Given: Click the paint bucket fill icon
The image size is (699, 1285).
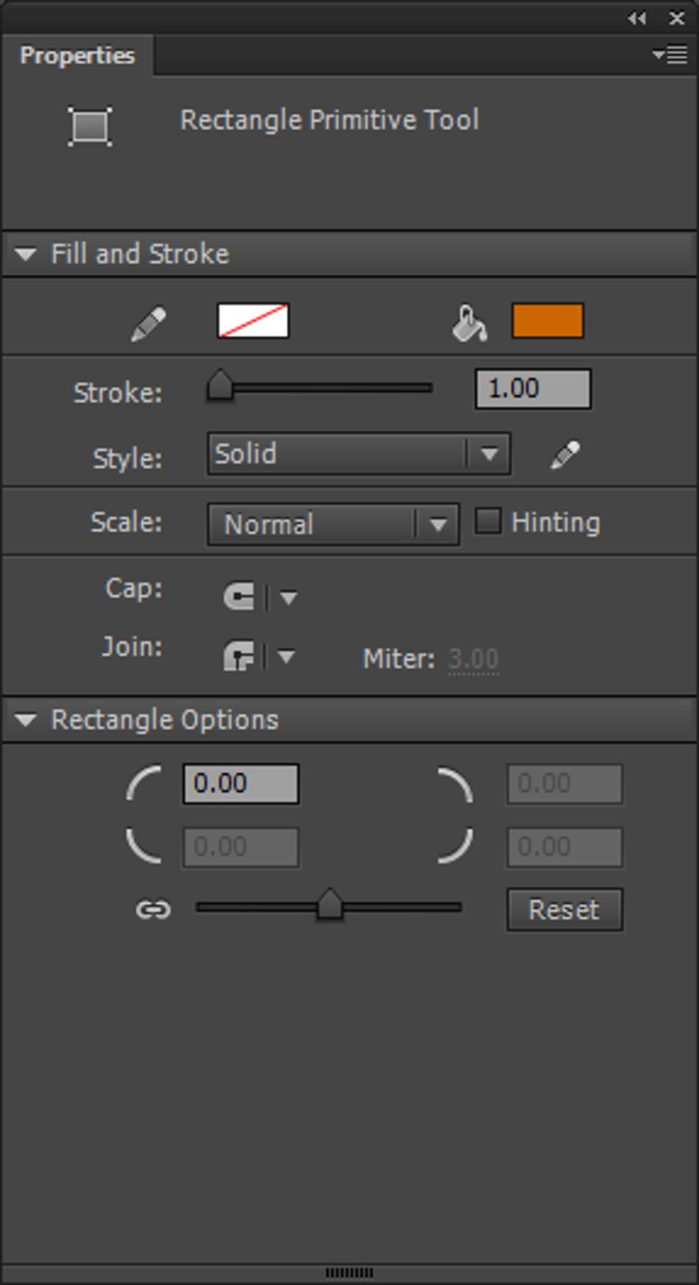Looking at the screenshot, I should [469, 323].
